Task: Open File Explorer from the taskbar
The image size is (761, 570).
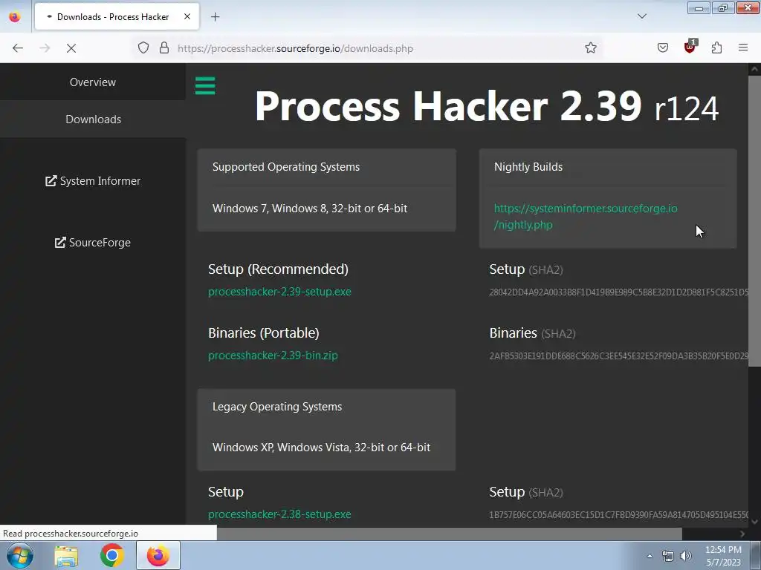Action: (66, 556)
